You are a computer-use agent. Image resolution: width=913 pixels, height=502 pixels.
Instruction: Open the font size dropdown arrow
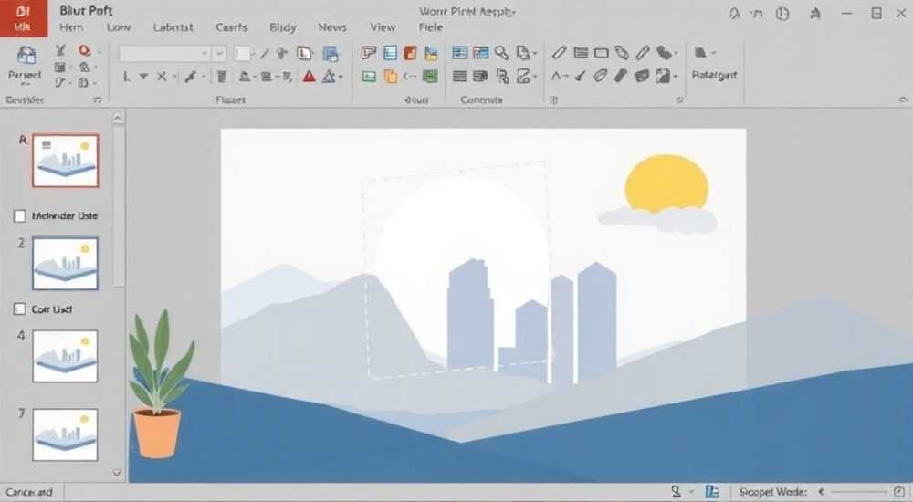(x=219, y=54)
